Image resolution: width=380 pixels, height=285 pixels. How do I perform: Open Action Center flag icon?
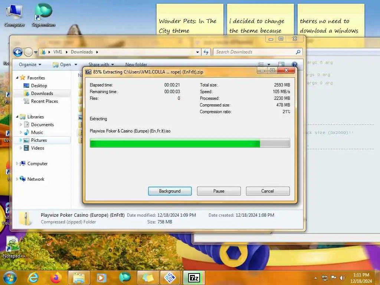(x=334, y=278)
